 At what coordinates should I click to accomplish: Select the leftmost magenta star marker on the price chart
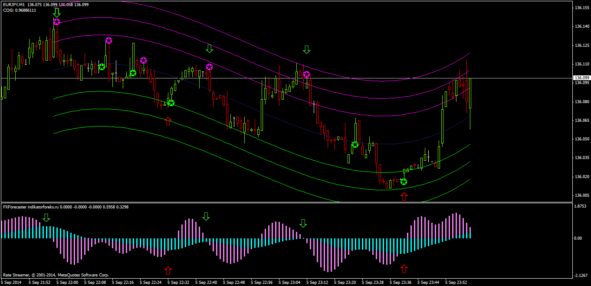[x=57, y=22]
